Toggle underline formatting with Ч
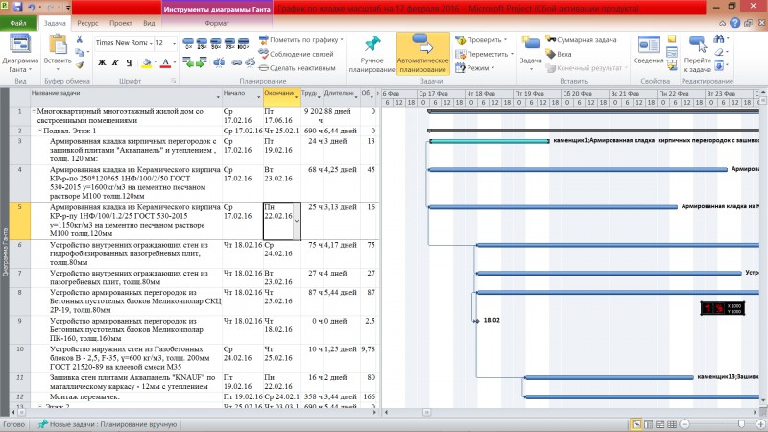The width and height of the screenshot is (768, 432). click(x=129, y=62)
